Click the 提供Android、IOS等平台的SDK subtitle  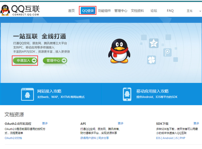click(x=157, y=97)
